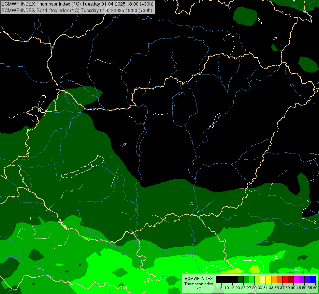Click the BestLiftedIndex header line at top
319x294 pixels.
point(77,10)
